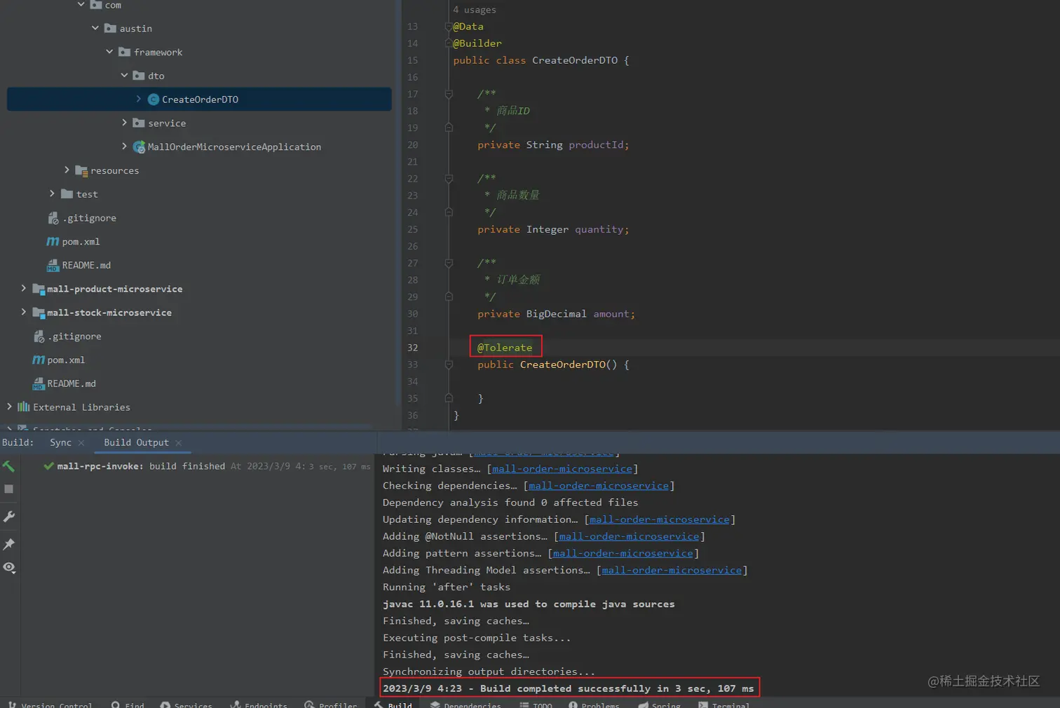Click the Maven icon of pom.xml under test

tap(53, 242)
